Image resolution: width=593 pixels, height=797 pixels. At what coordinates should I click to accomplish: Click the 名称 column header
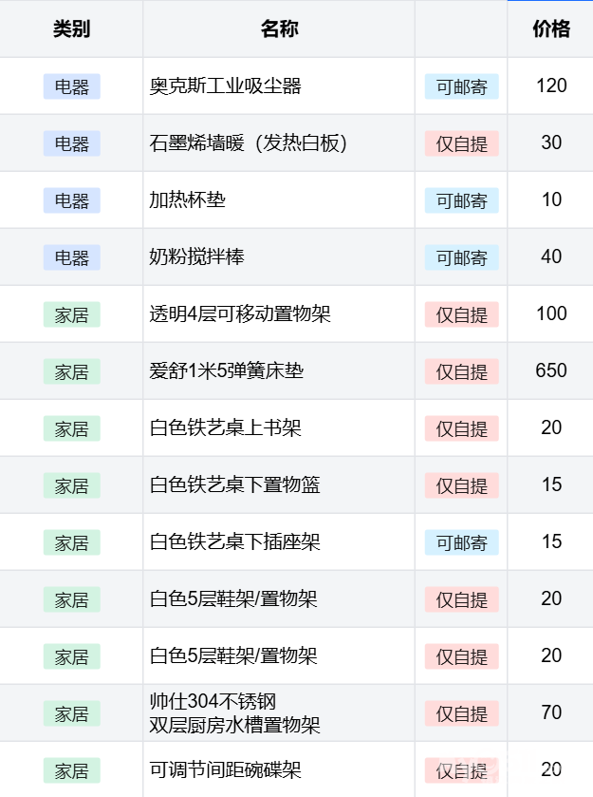point(279,29)
